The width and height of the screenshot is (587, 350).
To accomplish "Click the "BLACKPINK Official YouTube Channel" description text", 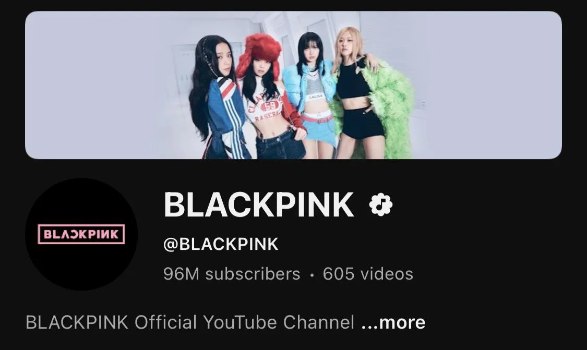I will 190,322.
